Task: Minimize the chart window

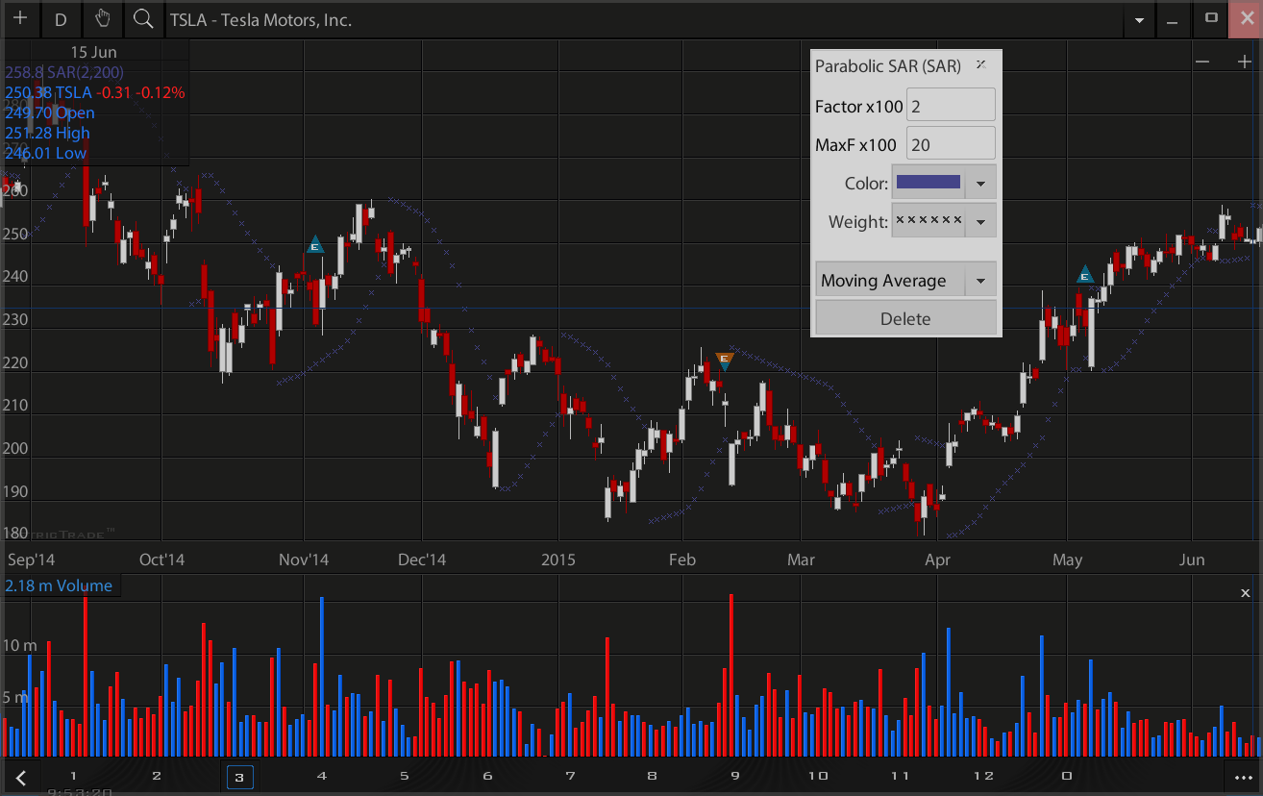Action: 1173,19
